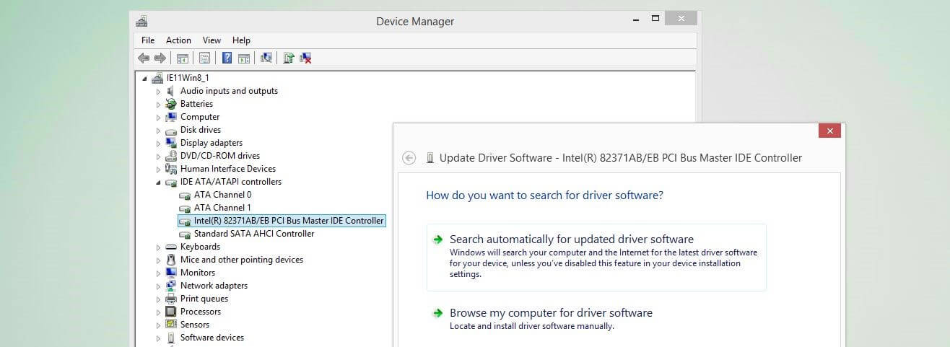The image size is (950, 347).
Task: Click Scan for hardware changes icon
Action: [266, 58]
